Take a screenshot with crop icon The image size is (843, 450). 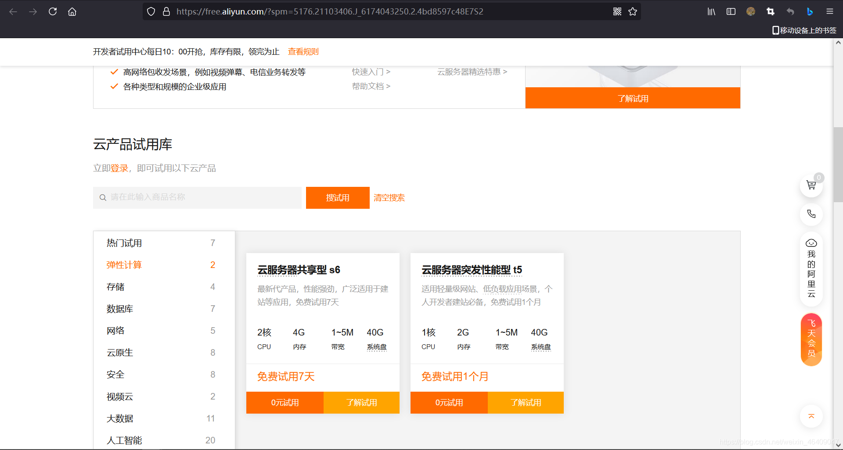coord(771,12)
